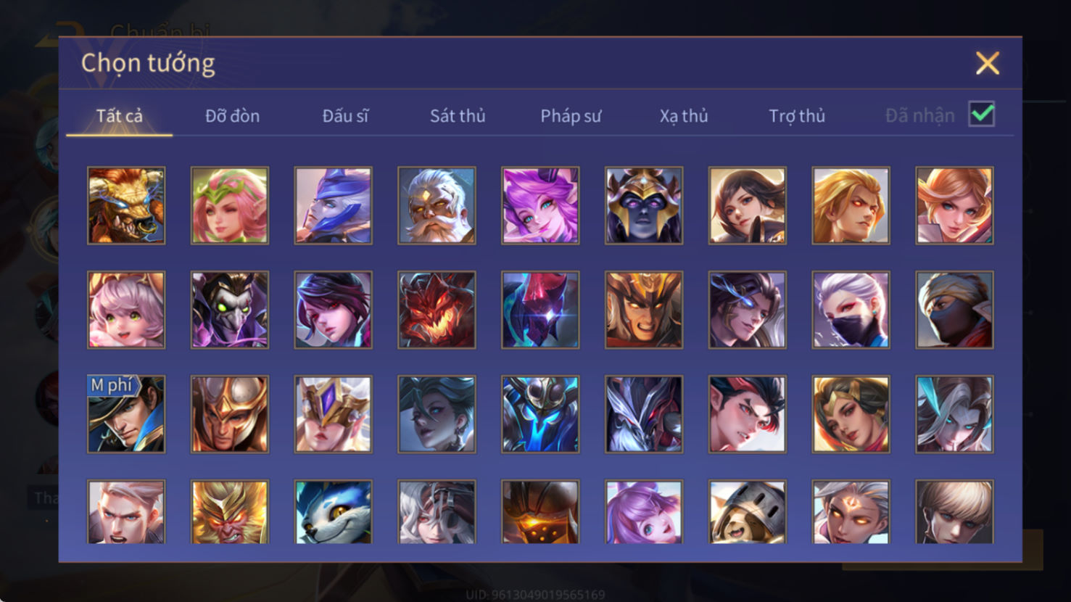This screenshot has width=1071, height=602.
Task: Filter by the 'Xạ thủ' tab
Action: (684, 116)
